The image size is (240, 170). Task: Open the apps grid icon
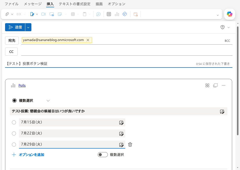point(109,14)
